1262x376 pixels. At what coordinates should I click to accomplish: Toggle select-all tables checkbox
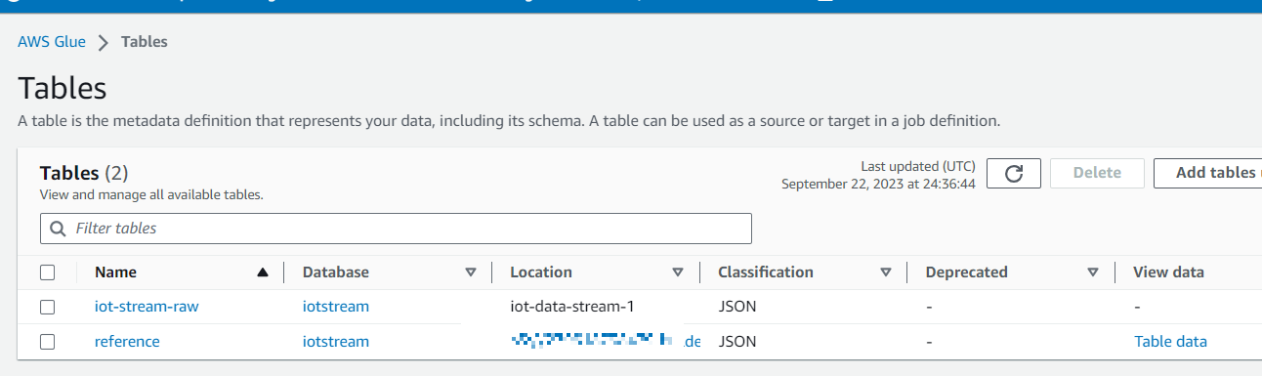(48, 272)
